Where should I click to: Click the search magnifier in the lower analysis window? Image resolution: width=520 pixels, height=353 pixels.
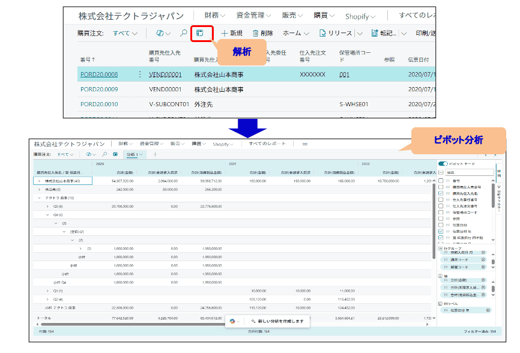pyautogui.click(x=104, y=154)
